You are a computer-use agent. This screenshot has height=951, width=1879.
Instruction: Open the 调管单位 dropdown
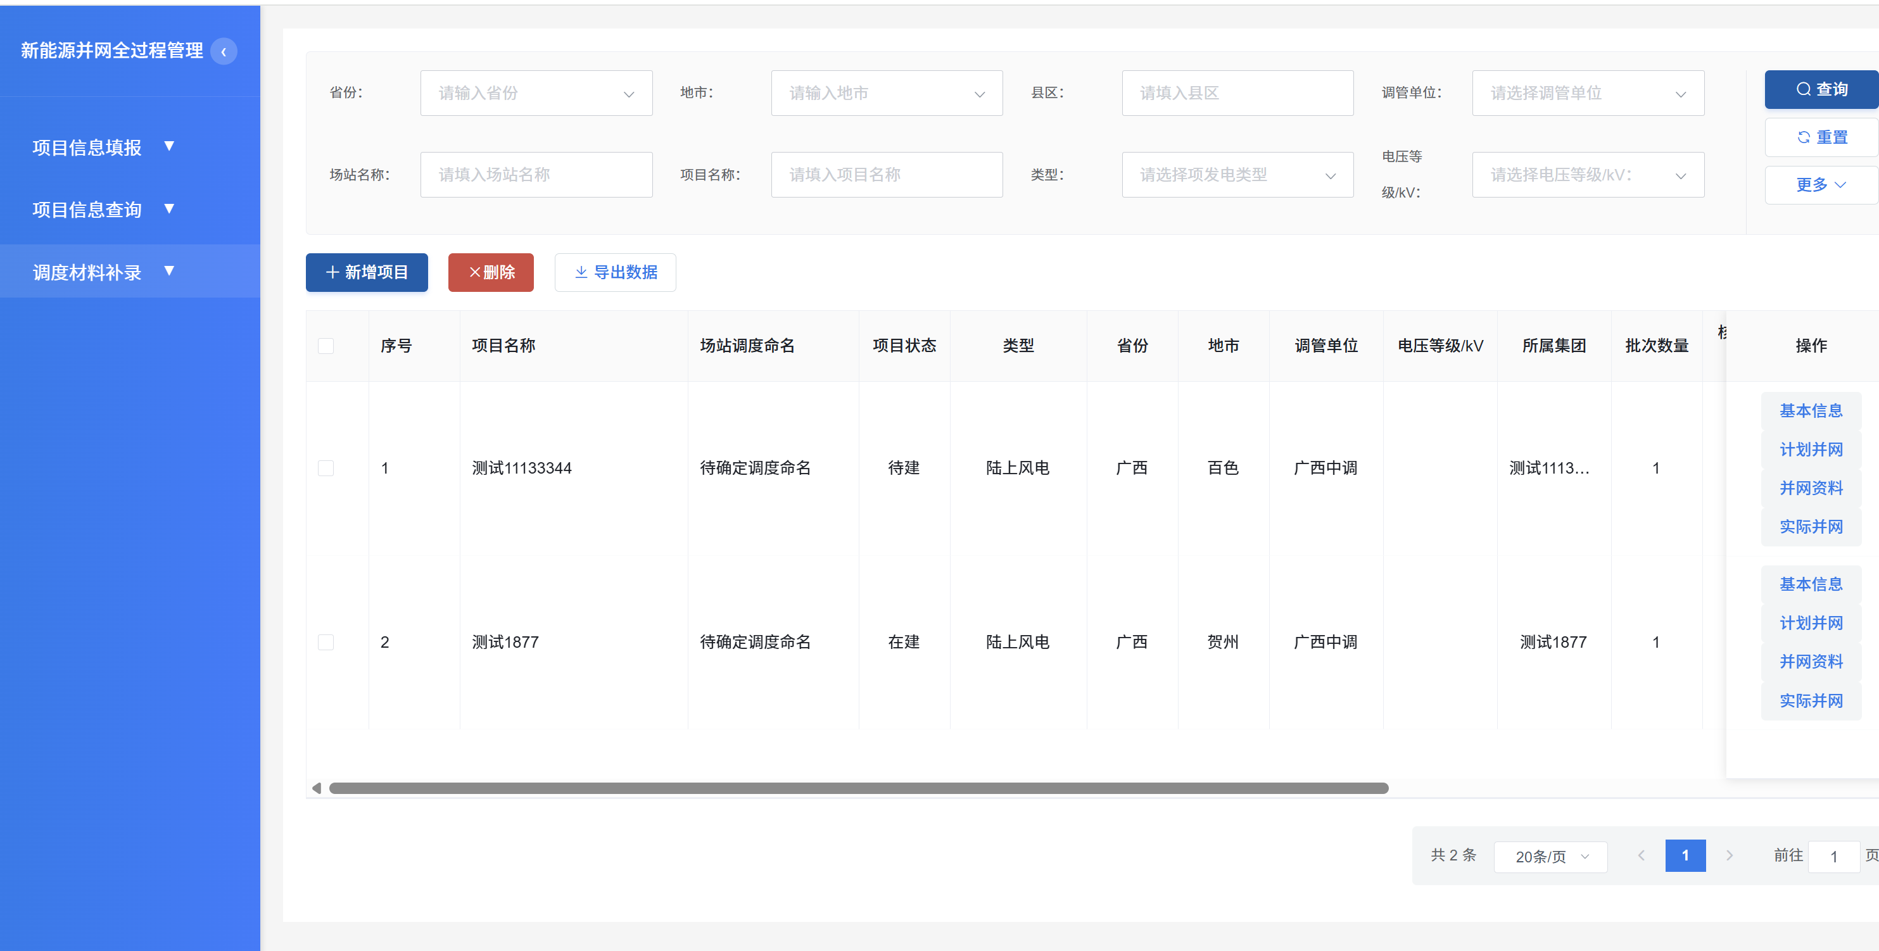(1588, 93)
